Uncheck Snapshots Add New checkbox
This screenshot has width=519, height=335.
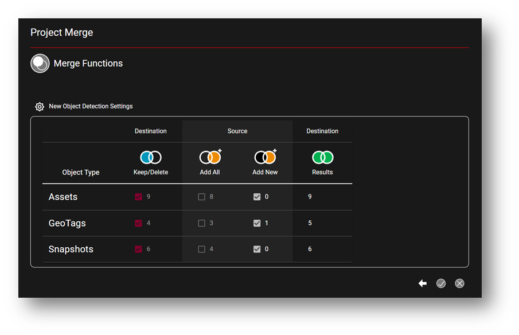tap(257, 250)
